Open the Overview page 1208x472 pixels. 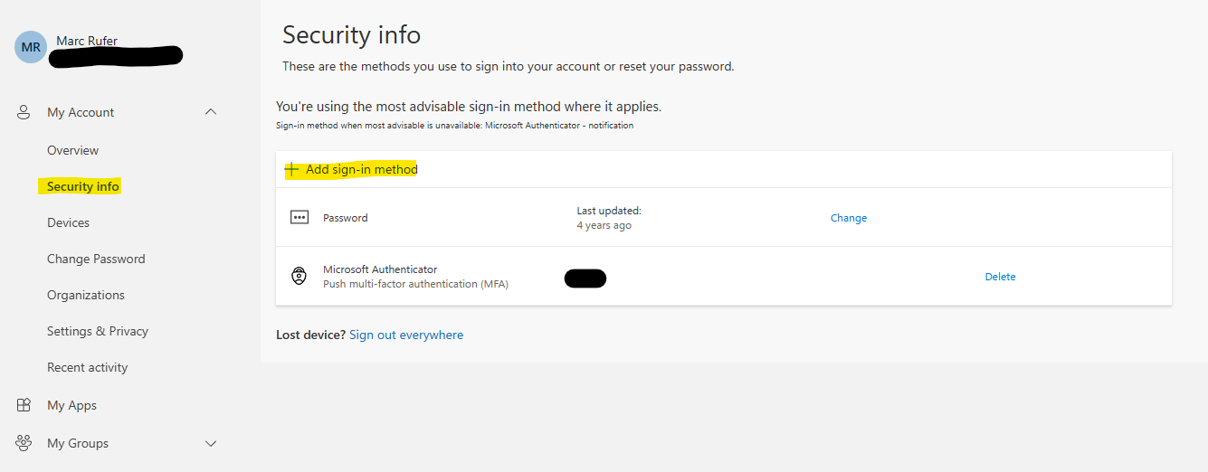[x=73, y=150]
